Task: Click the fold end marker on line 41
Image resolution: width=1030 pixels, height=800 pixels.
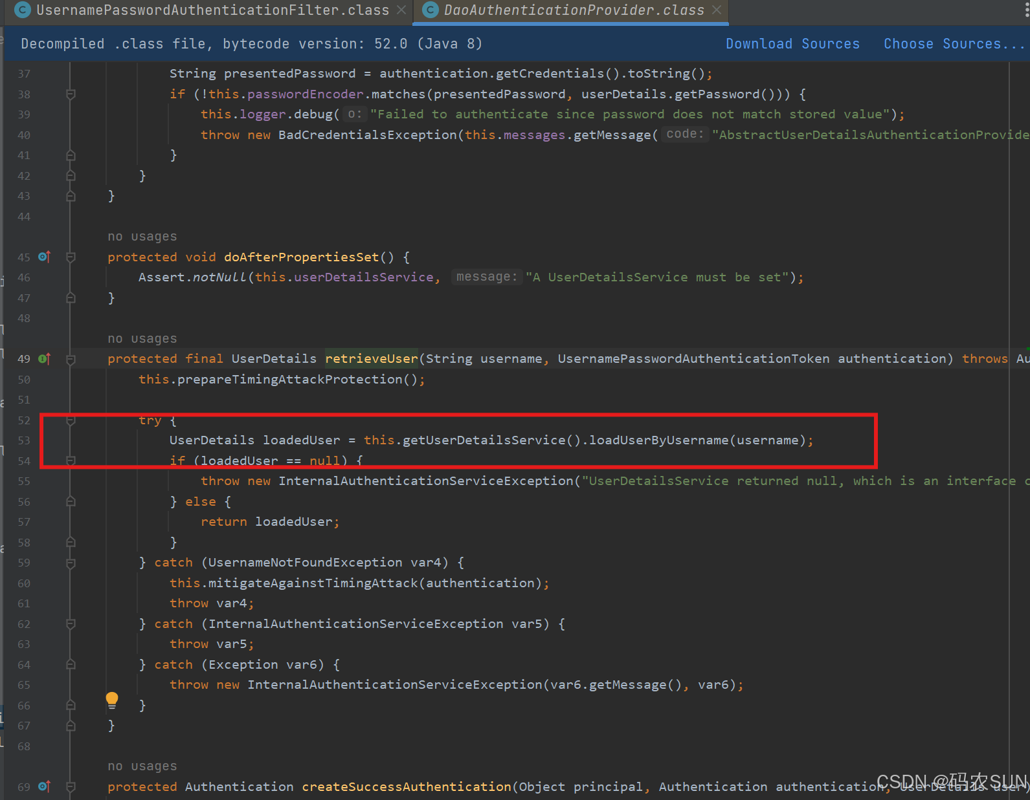Action: click(71, 155)
